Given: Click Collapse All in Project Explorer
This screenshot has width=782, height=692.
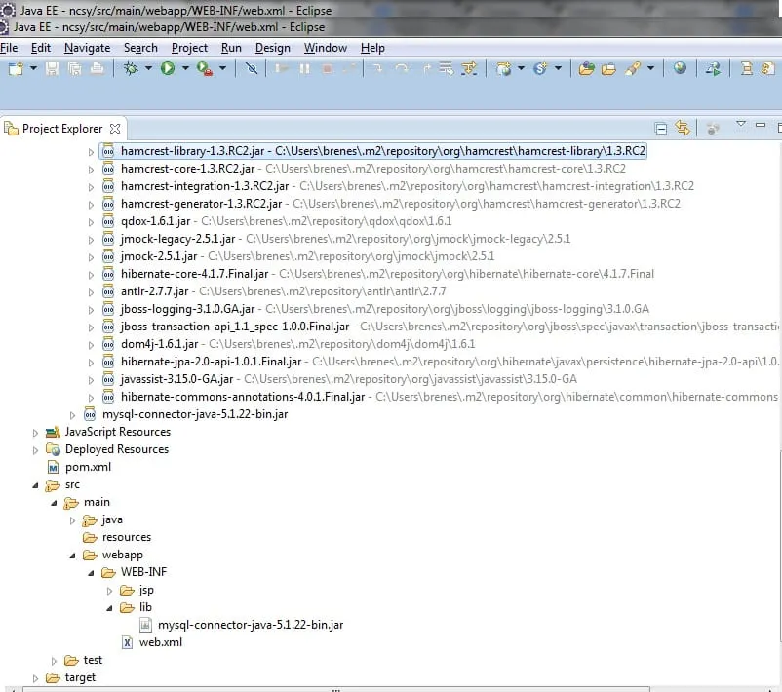Looking at the screenshot, I should coord(661,129).
